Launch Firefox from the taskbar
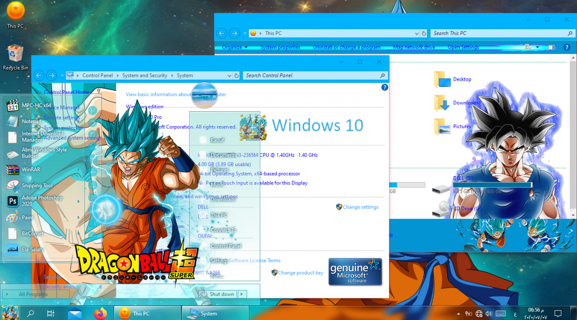This screenshot has height=320, width=577. click(x=100, y=314)
